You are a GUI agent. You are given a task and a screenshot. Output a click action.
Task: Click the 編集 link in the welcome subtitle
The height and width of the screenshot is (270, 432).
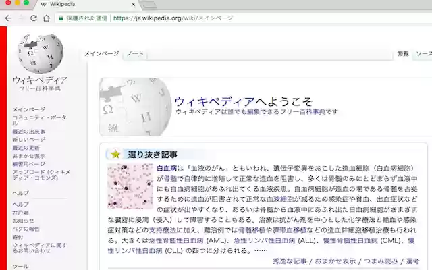(253, 111)
